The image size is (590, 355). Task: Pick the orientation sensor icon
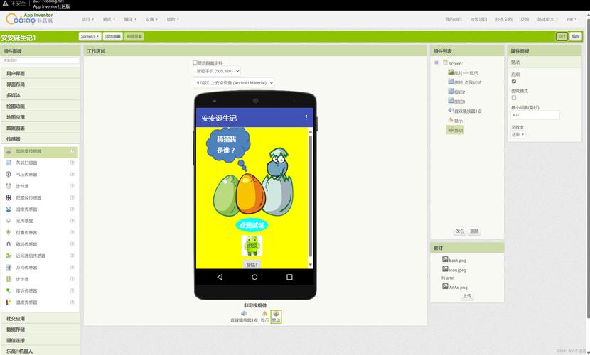(9, 268)
